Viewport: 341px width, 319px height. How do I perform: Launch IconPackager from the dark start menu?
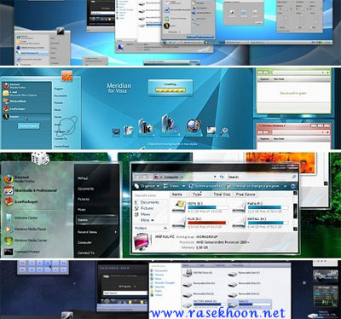click(x=21, y=201)
